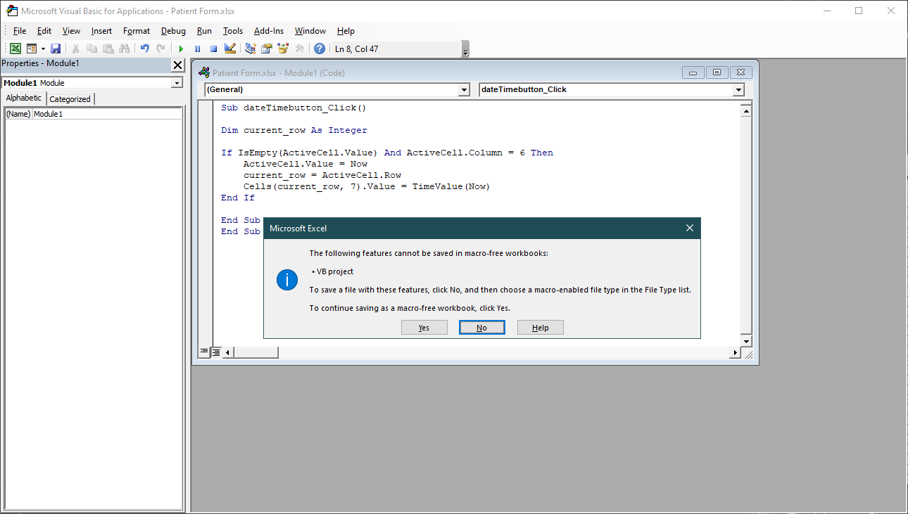Close the Properties panel
This screenshot has height=514, width=908.
pyautogui.click(x=177, y=65)
